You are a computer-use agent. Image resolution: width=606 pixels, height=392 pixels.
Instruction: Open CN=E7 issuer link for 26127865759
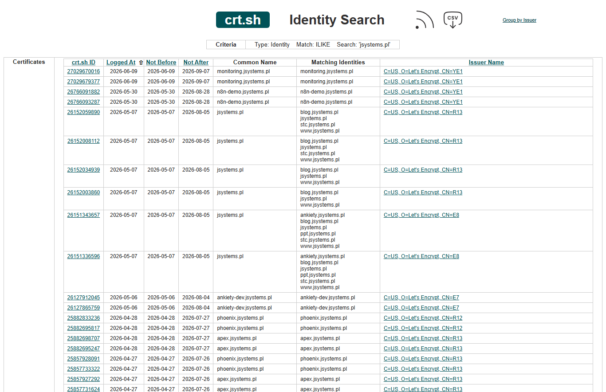tap(421, 308)
